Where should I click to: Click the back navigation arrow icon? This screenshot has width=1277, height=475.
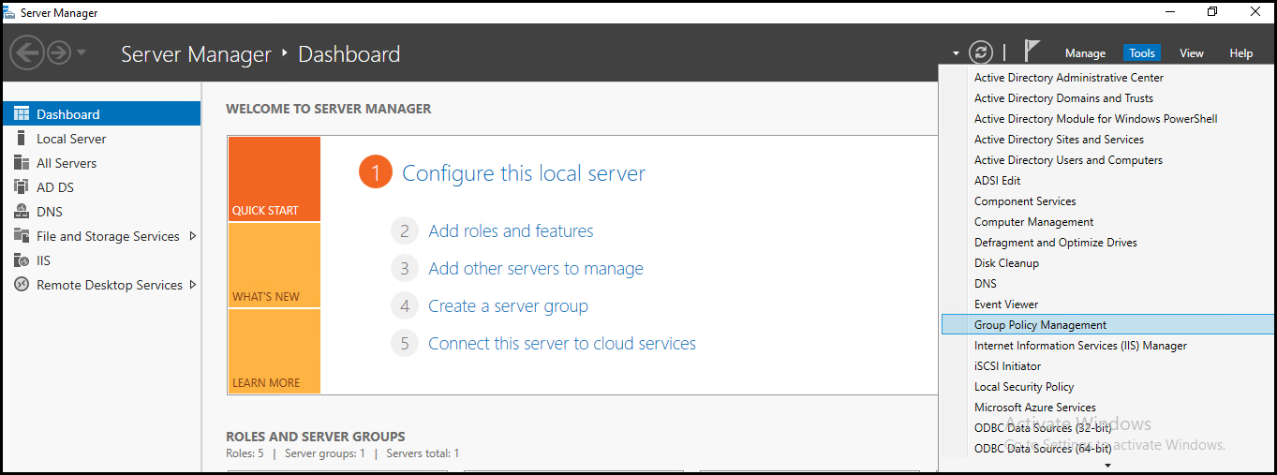tap(26, 52)
